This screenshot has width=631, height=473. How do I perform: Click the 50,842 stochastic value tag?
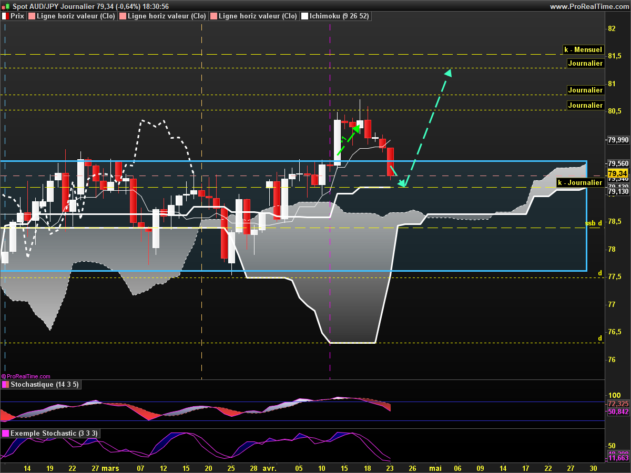coord(618,412)
